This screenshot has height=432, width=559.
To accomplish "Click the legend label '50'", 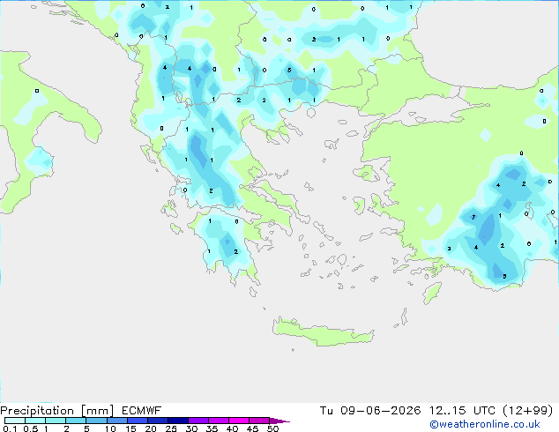I will click(272, 428).
